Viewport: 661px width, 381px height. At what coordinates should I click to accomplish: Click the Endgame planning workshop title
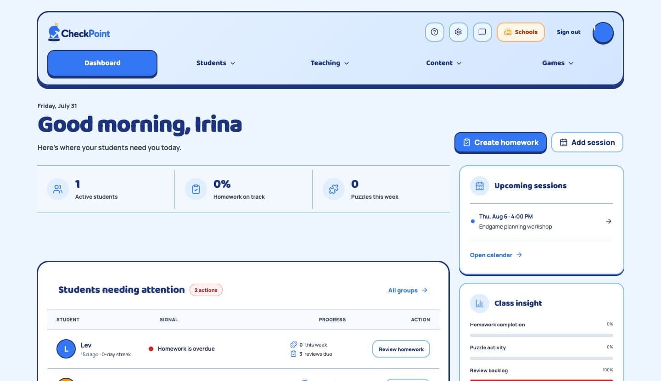515,227
